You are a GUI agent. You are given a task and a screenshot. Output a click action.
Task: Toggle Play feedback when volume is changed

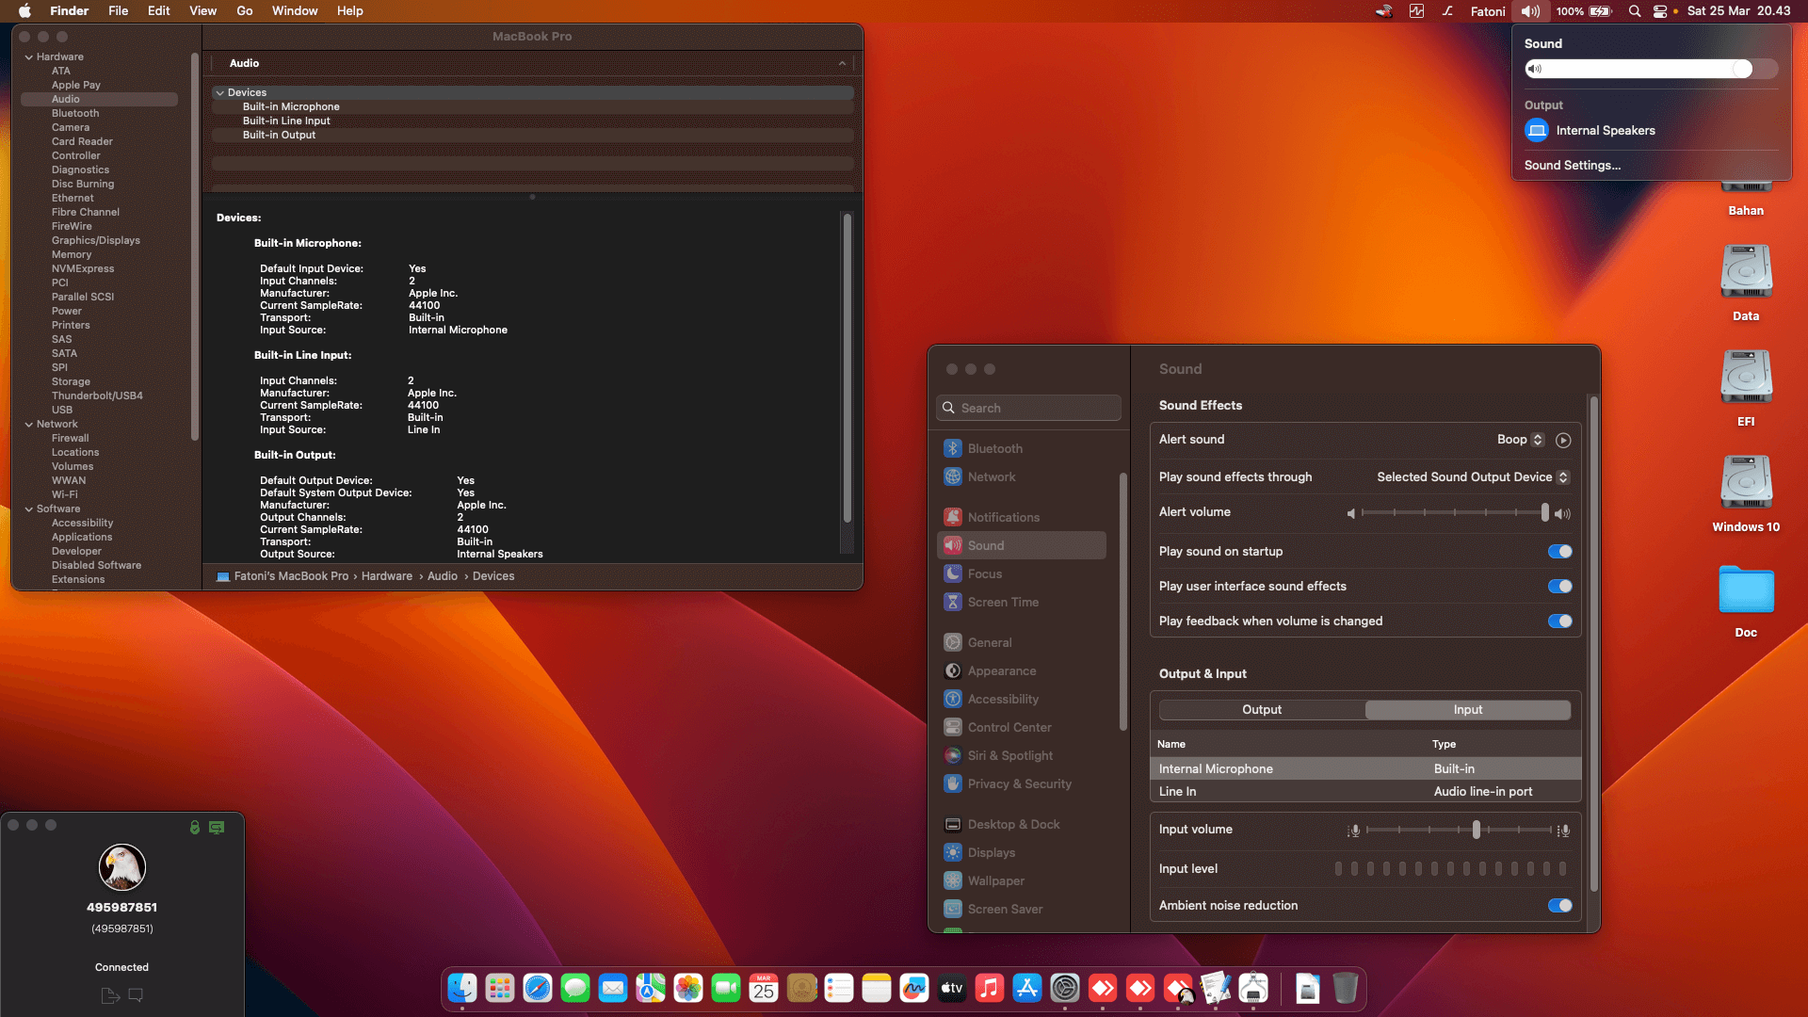[x=1558, y=621]
